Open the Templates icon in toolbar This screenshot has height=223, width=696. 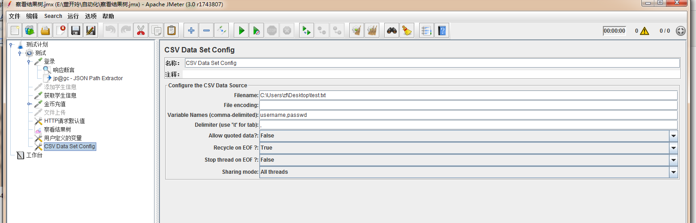(x=30, y=30)
